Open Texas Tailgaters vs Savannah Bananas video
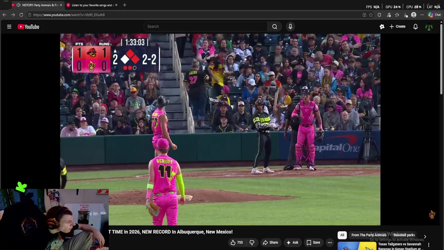The image size is (444, 250). pyautogui.click(x=400, y=246)
